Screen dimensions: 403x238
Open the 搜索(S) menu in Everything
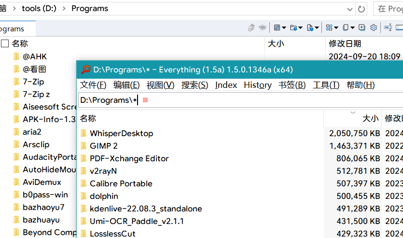[195, 85]
